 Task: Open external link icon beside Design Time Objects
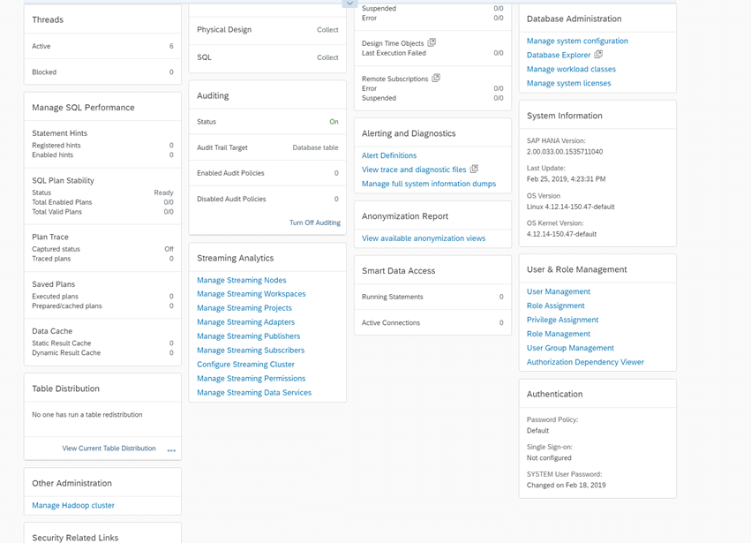432,42
